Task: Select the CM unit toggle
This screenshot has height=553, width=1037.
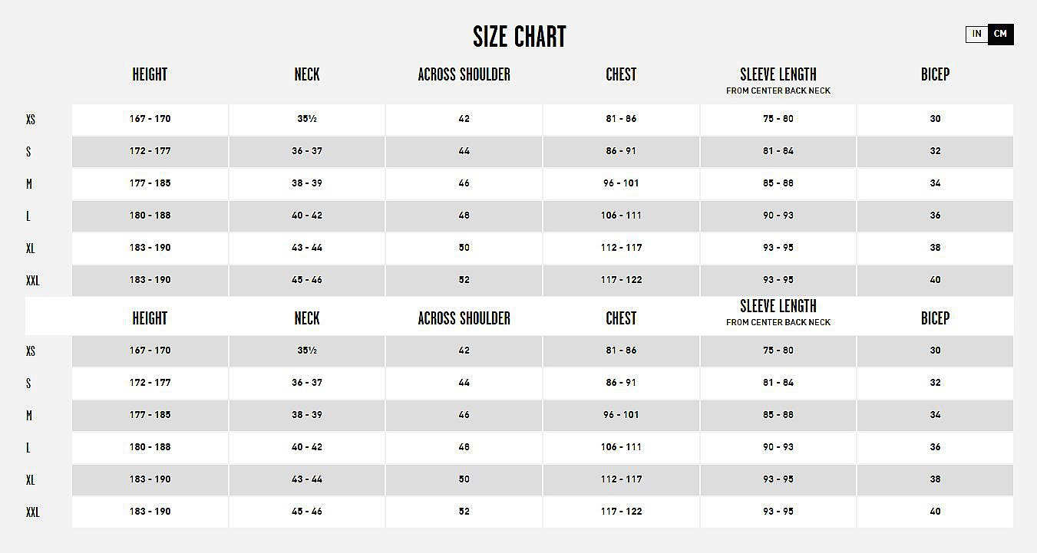Action: click(1000, 35)
